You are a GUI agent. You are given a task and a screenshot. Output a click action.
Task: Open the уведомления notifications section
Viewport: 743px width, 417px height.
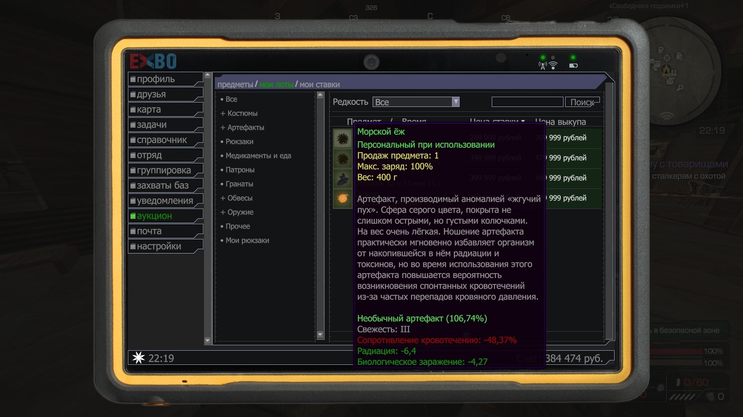tap(165, 201)
